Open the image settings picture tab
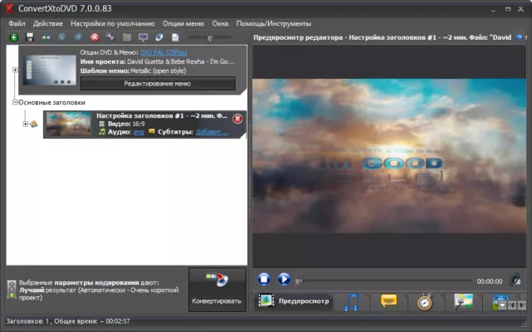The height and width of the screenshot is (332, 532). pyautogui.click(x=463, y=301)
